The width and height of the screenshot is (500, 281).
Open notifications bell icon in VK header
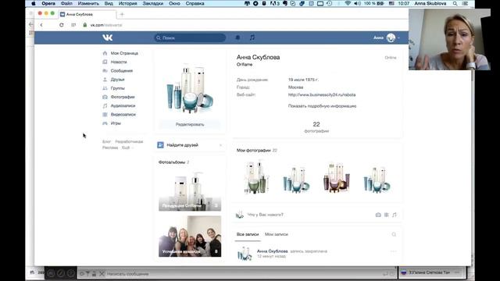(x=237, y=37)
